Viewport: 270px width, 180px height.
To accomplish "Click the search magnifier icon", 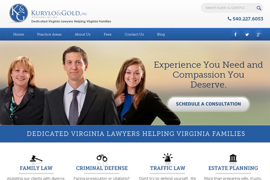I will click(x=259, y=8).
